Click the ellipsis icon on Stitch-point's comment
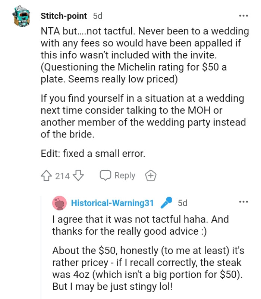The height and width of the screenshot is (299, 261). pos(244,15)
